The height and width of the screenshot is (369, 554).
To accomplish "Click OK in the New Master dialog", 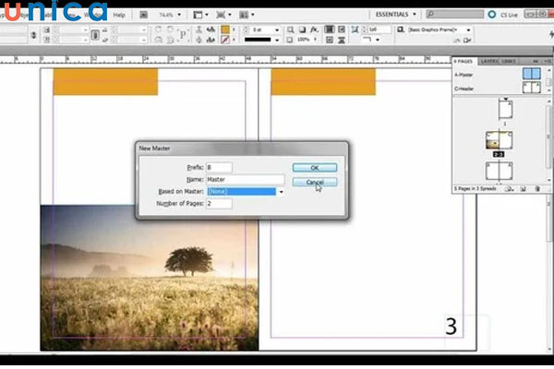I will (315, 168).
